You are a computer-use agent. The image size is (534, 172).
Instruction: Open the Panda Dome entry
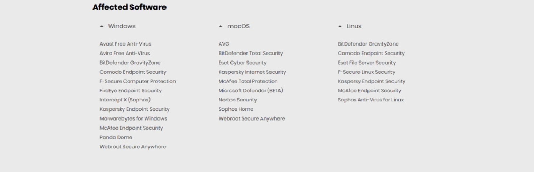pyautogui.click(x=116, y=137)
